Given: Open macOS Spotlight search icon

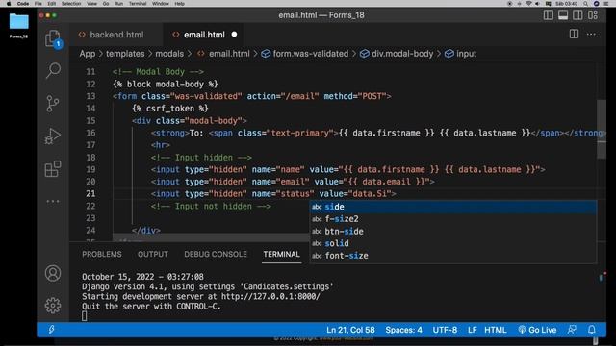Looking at the screenshot, I should coord(586,4).
